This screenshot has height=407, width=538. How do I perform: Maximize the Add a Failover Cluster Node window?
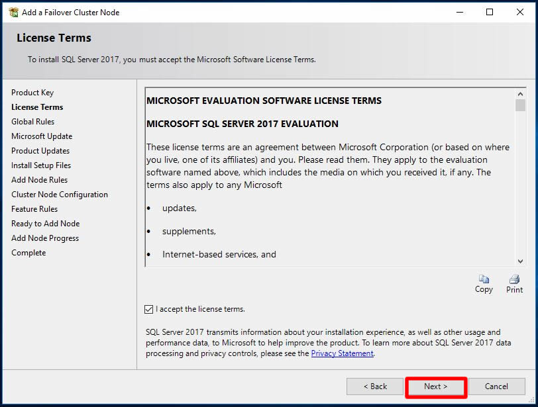coord(490,12)
